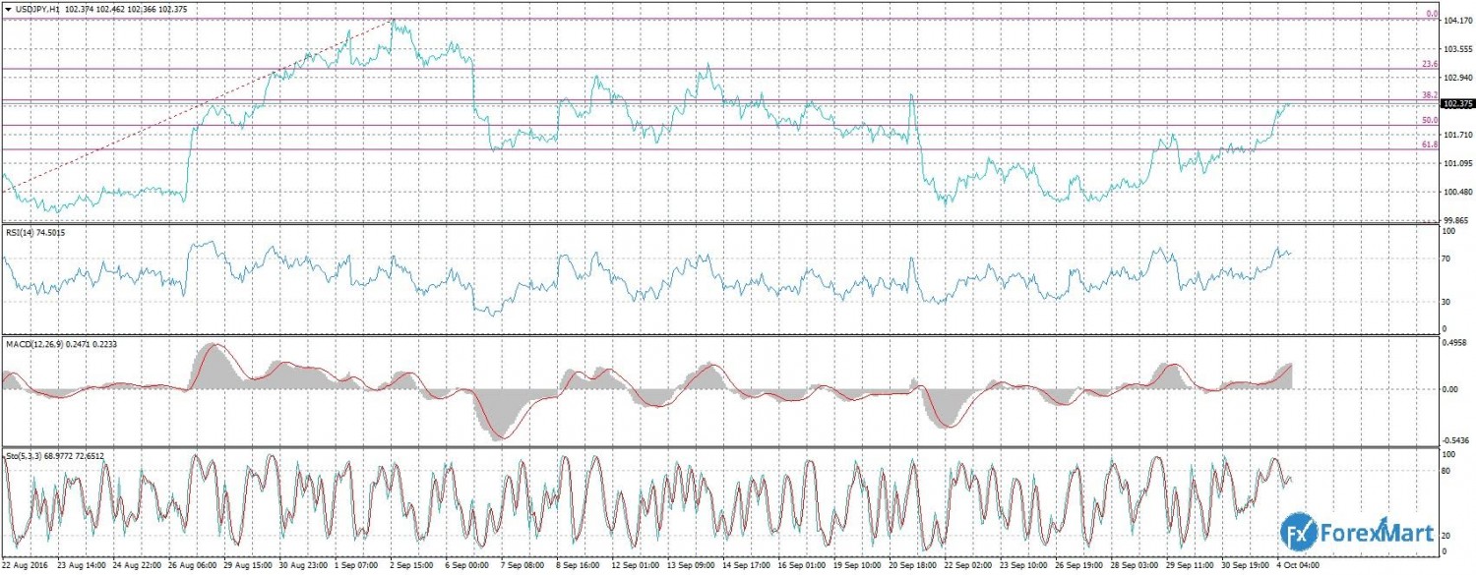Viewport: 1476px width, 575px height.
Task: Select the 61.8 Fibonacci level label
Action: pos(1431,144)
